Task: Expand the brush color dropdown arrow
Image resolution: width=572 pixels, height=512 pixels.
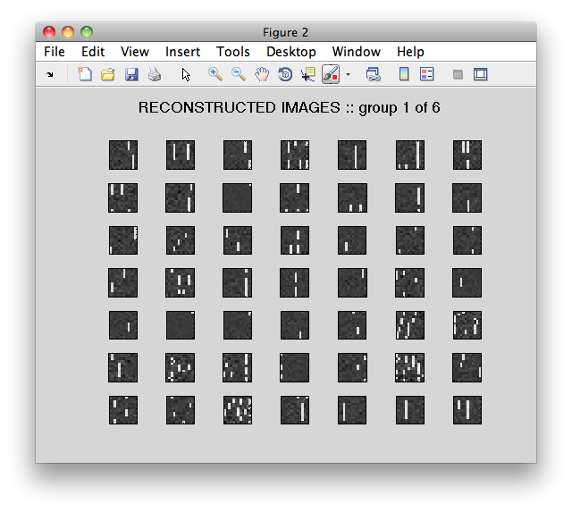Action: (x=348, y=75)
